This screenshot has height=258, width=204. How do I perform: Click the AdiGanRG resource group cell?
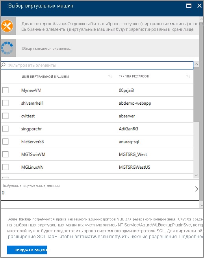(128, 129)
